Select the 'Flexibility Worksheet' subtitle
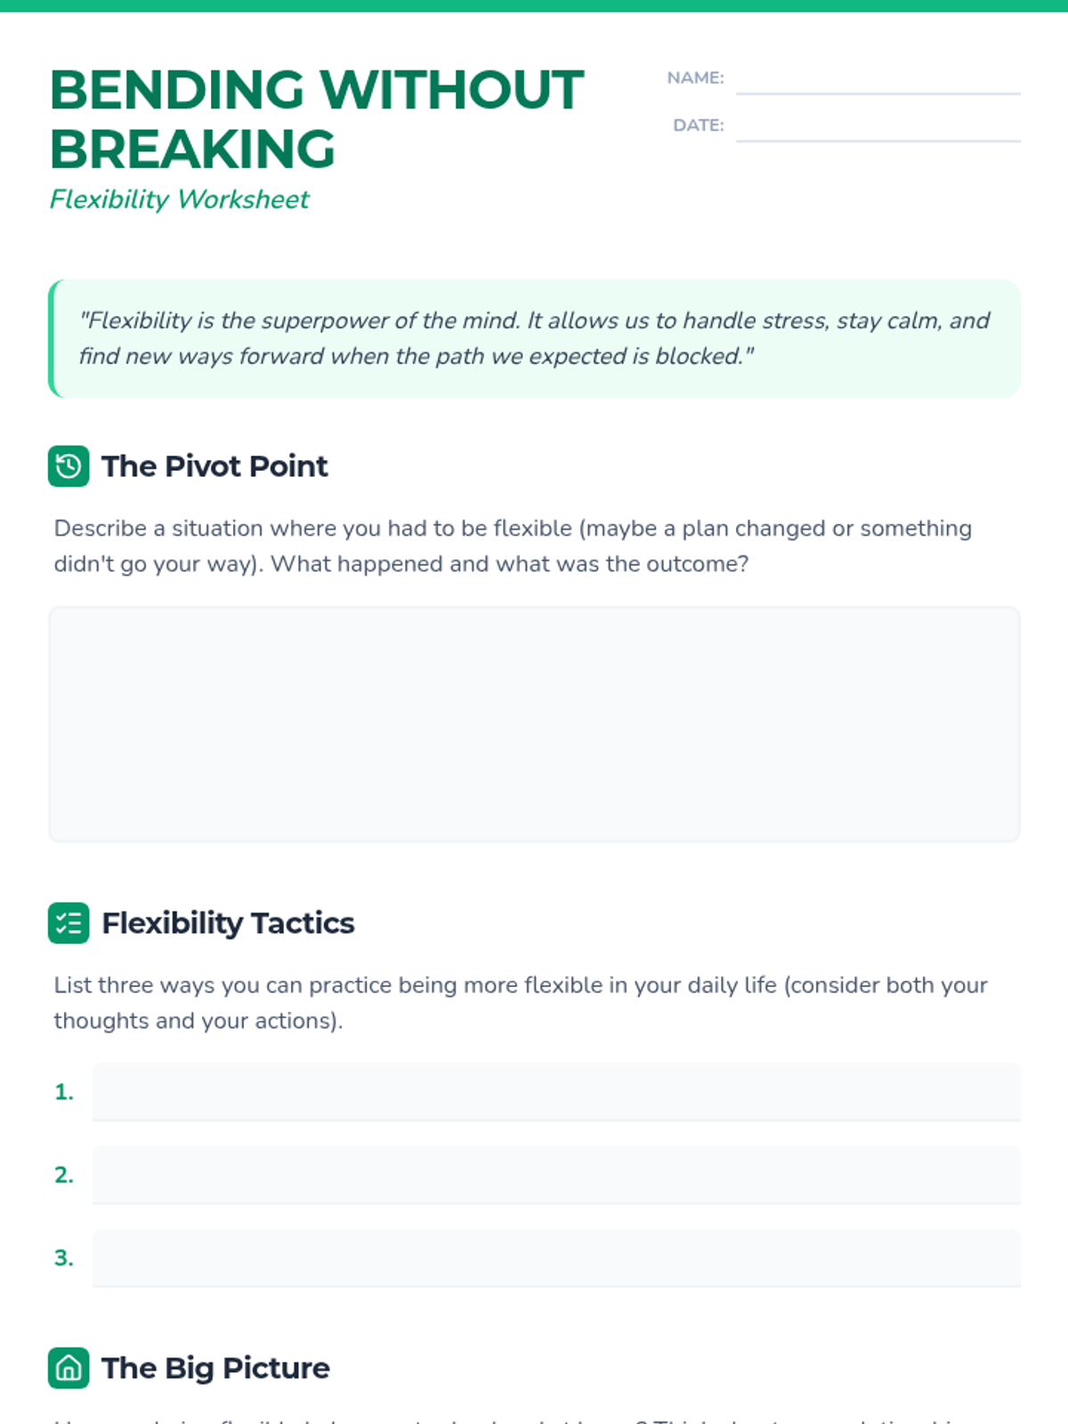 179,199
